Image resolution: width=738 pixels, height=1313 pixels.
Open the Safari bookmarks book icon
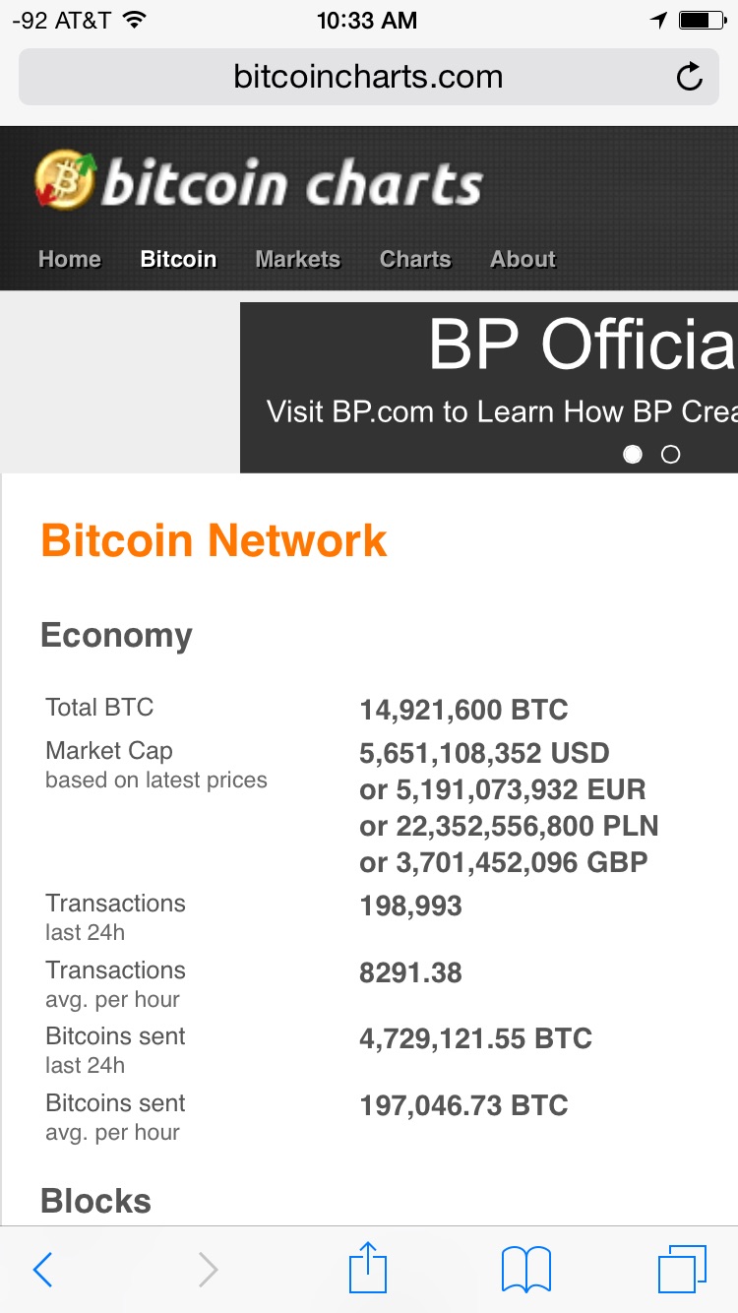point(526,1269)
